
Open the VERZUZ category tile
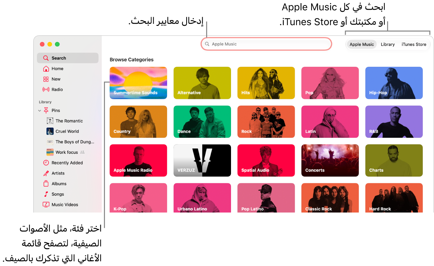pyautogui.click(x=202, y=160)
